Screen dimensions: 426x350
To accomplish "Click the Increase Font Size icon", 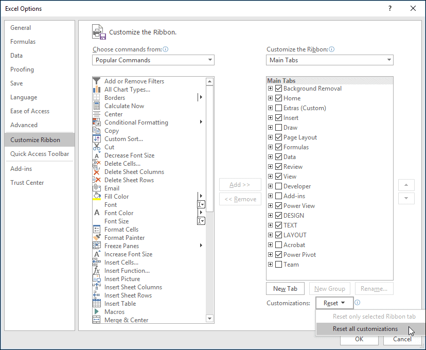I will point(96,254).
